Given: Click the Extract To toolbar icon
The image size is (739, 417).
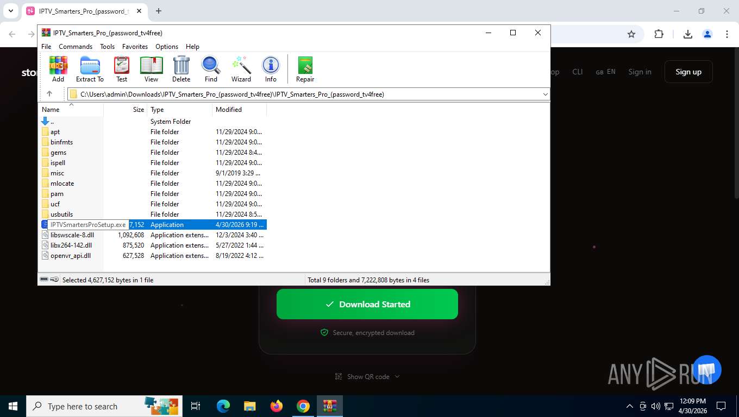Looking at the screenshot, I should pyautogui.click(x=90, y=69).
